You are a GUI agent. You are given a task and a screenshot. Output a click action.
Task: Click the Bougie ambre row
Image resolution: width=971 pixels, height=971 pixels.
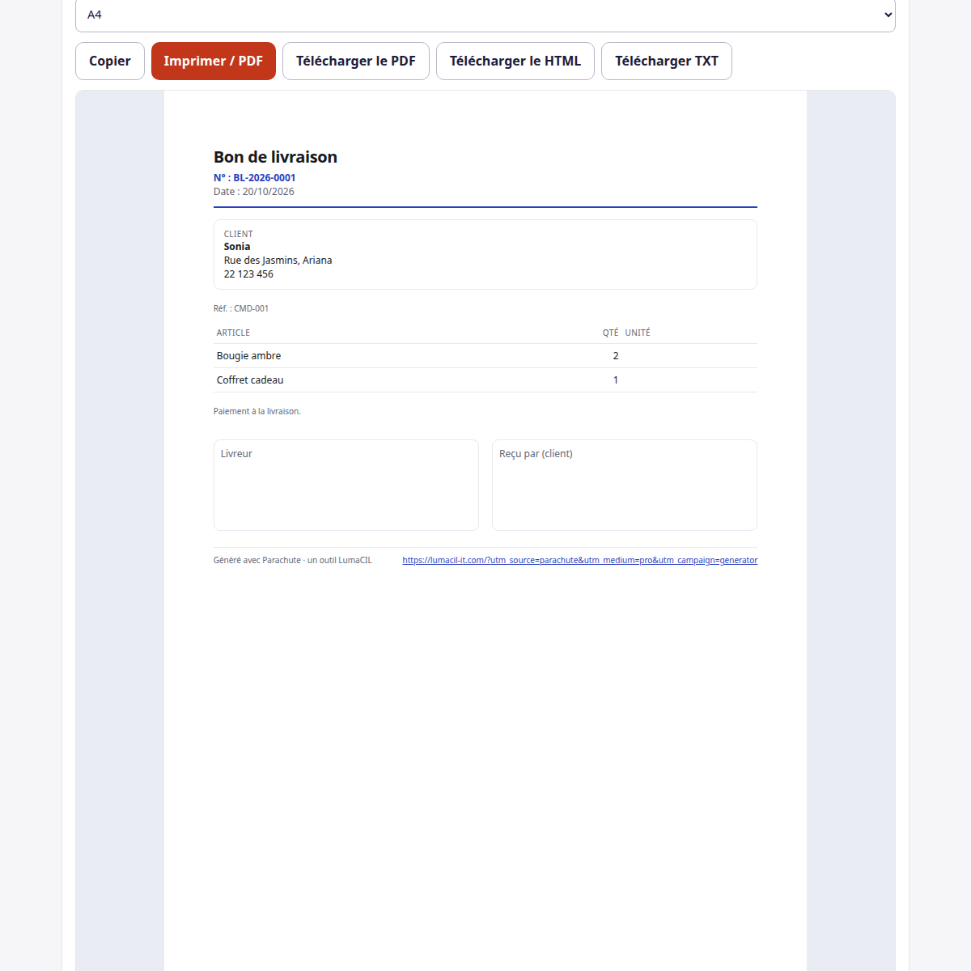485,356
